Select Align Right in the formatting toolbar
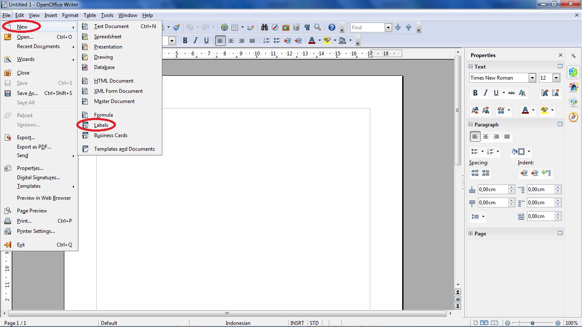Viewport: 582px width, 327px height. coord(242,41)
